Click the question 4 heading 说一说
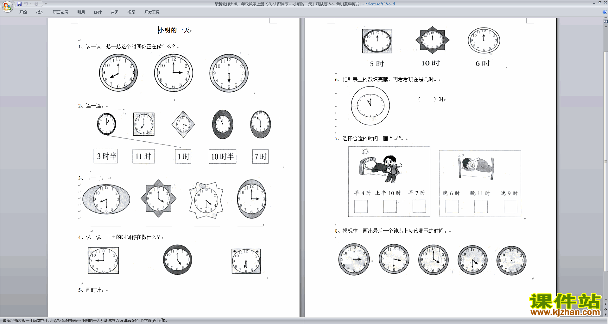Screen dimensions: 608x324 pyautogui.click(x=119, y=237)
